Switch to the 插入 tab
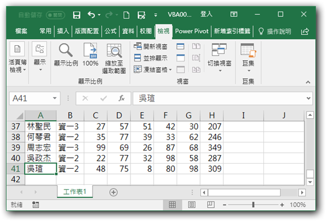This screenshot has height=221, width=326. (x=63, y=31)
